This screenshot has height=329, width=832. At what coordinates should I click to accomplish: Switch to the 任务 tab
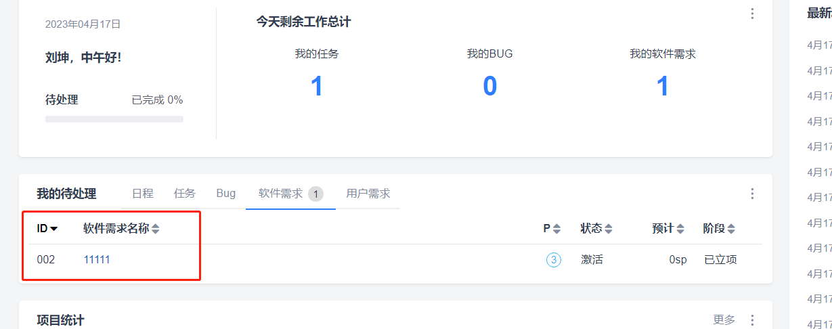click(x=184, y=194)
